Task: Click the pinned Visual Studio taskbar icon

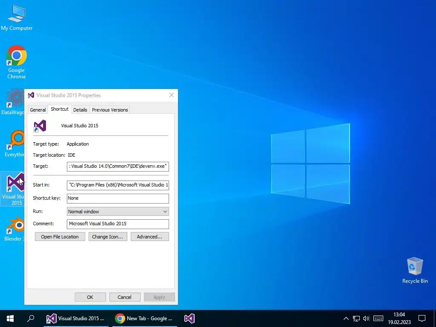Action: pos(189,318)
